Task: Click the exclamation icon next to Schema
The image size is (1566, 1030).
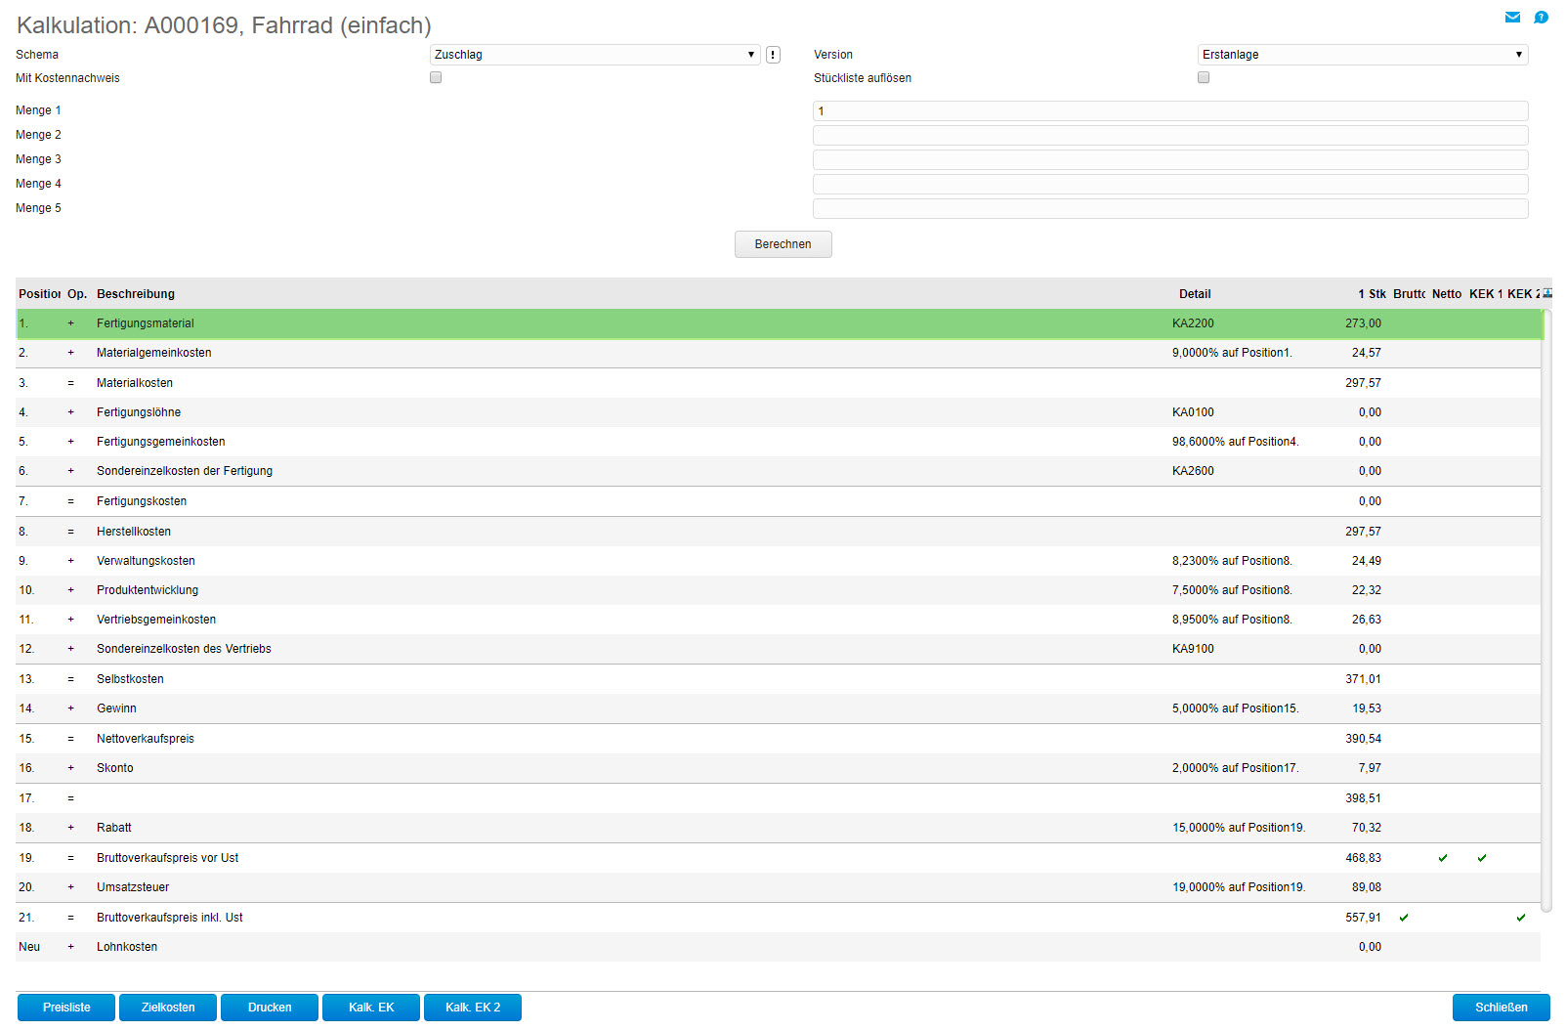Action: click(773, 55)
